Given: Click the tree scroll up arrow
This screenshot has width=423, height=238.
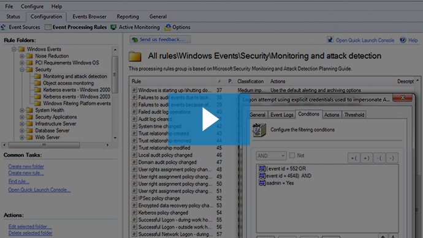Looking at the screenshot, I should click(x=115, y=50).
